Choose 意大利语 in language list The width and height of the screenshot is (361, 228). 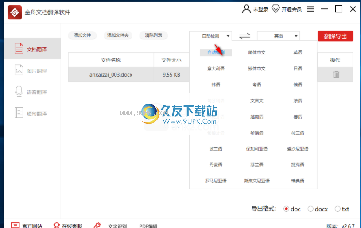point(216,69)
